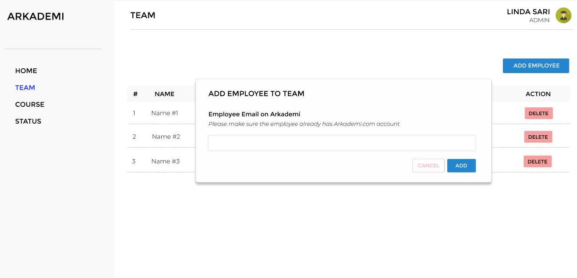Click the NAME column header
Viewport: 577px width, 278px height.
(x=164, y=94)
